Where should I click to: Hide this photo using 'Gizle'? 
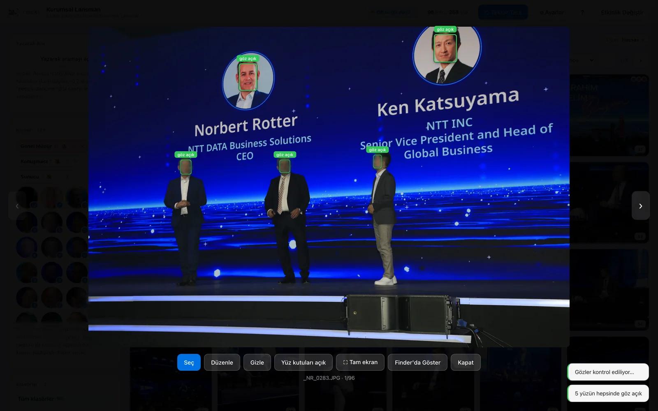(x=257, y=362)
